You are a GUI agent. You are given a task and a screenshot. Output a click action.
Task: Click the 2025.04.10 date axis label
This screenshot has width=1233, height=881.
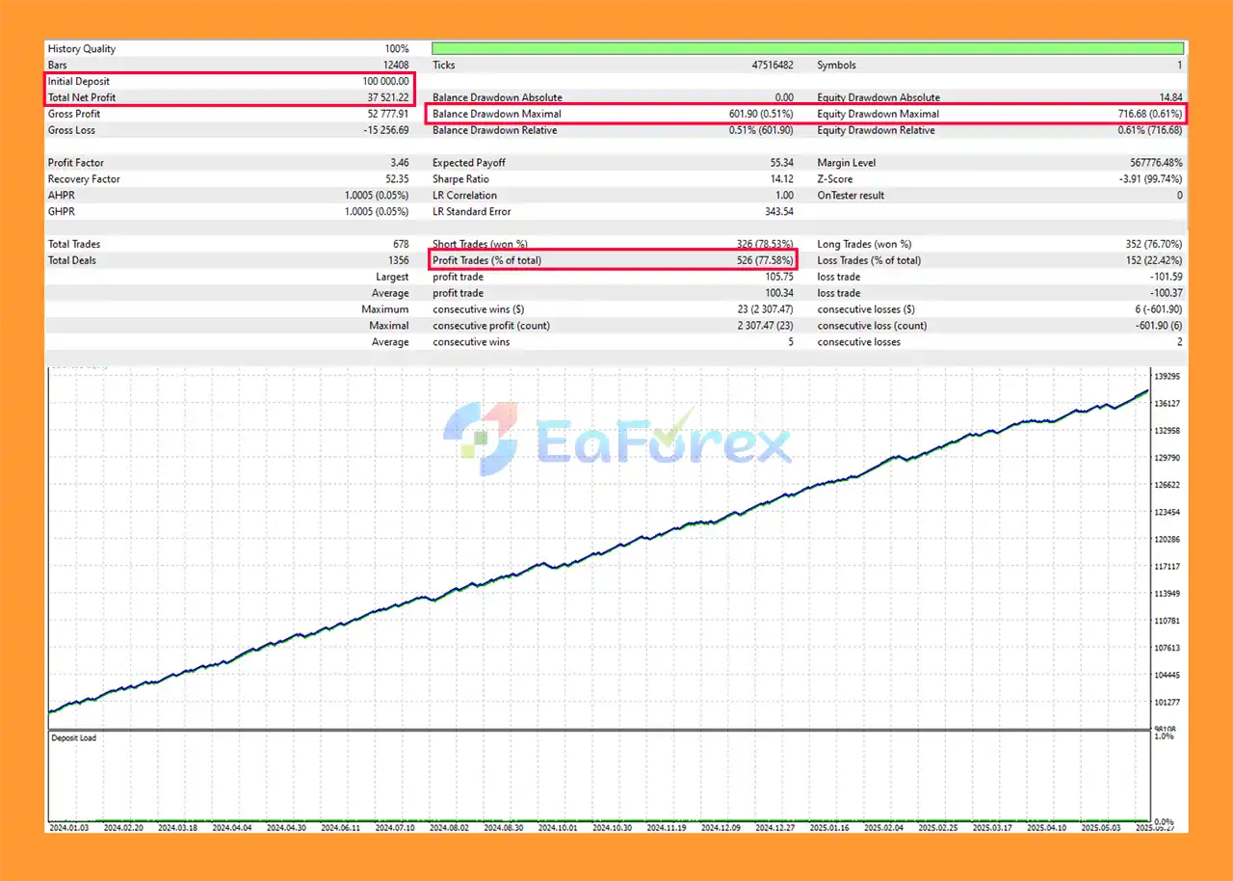click(x=1046, y=827)
